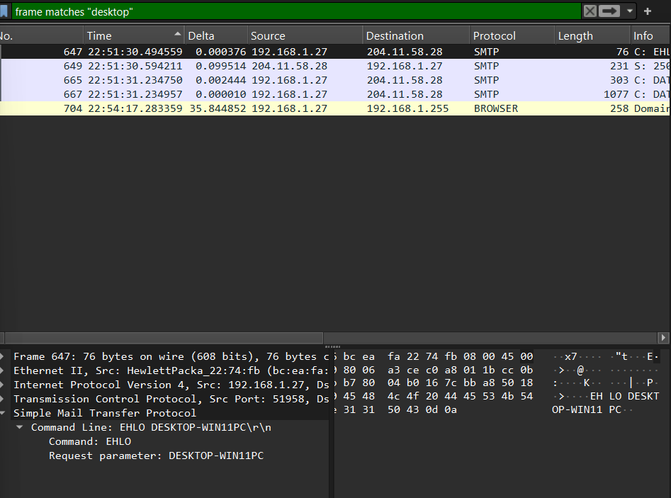This screenshot has height=498, width=671.
Task: Sort ascending indicator arrow on Time column
Action: click(x=177, y=34)
